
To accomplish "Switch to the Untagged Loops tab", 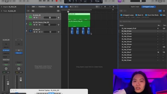I will pos(148,7).
